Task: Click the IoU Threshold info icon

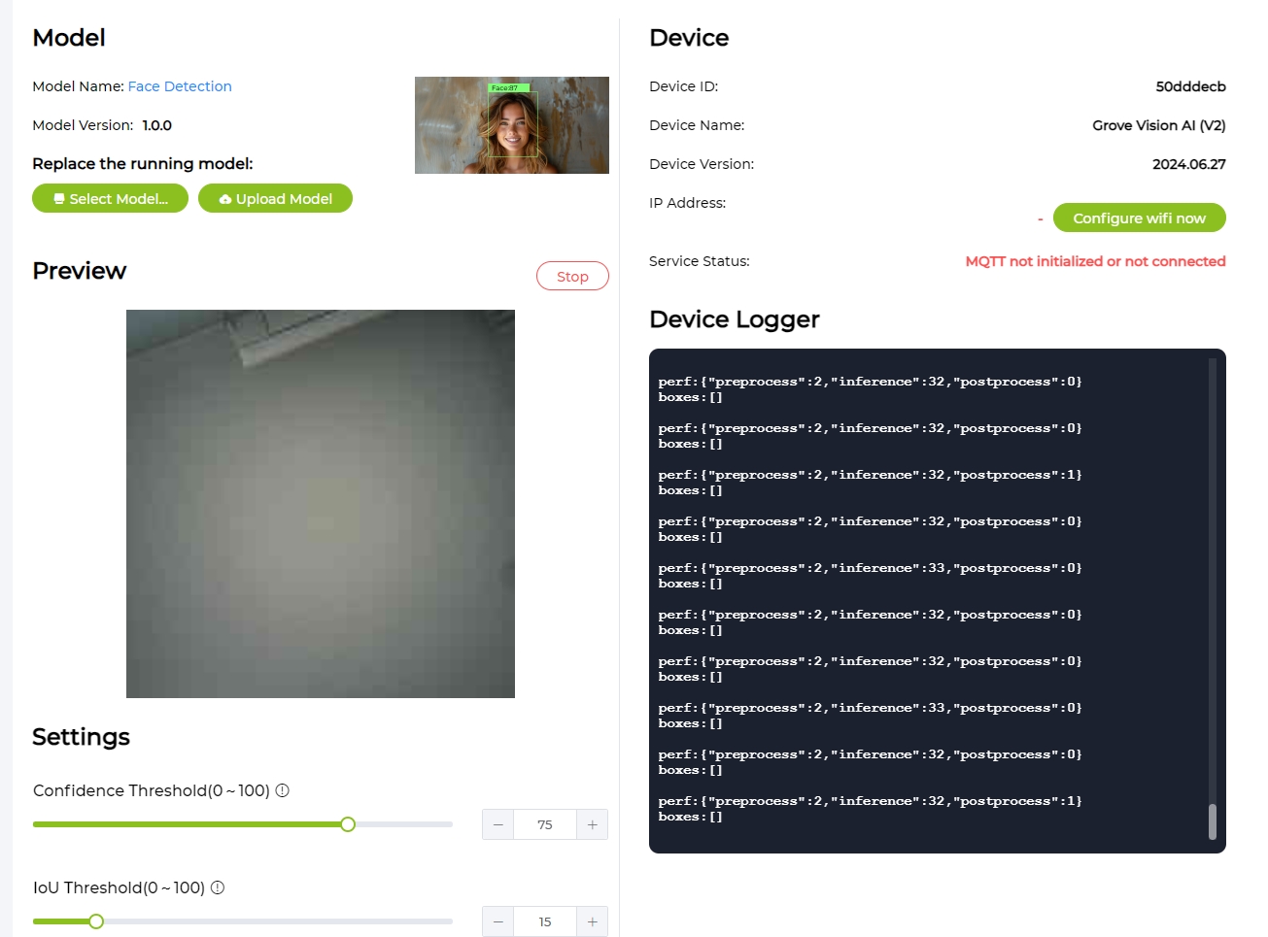Action: point(218,887)
